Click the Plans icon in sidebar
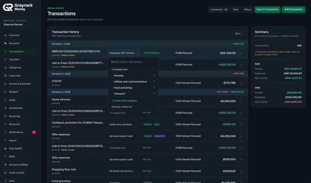 click(x=5, y=156)
